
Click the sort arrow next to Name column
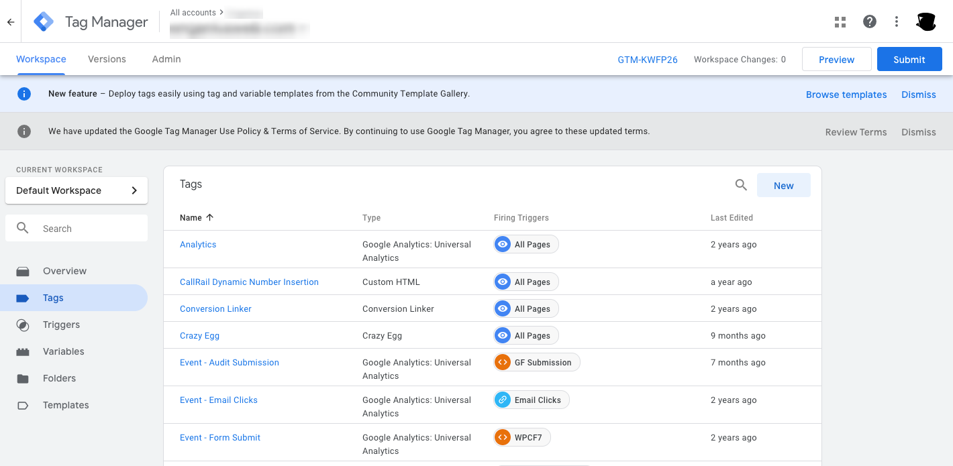(209, 217)
